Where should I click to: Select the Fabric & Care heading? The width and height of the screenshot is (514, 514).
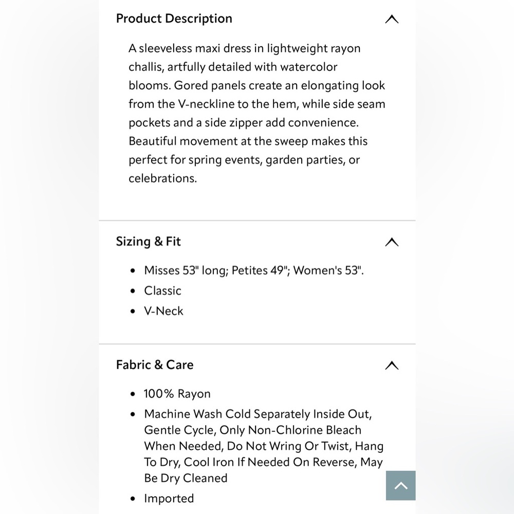pos(155,365)
